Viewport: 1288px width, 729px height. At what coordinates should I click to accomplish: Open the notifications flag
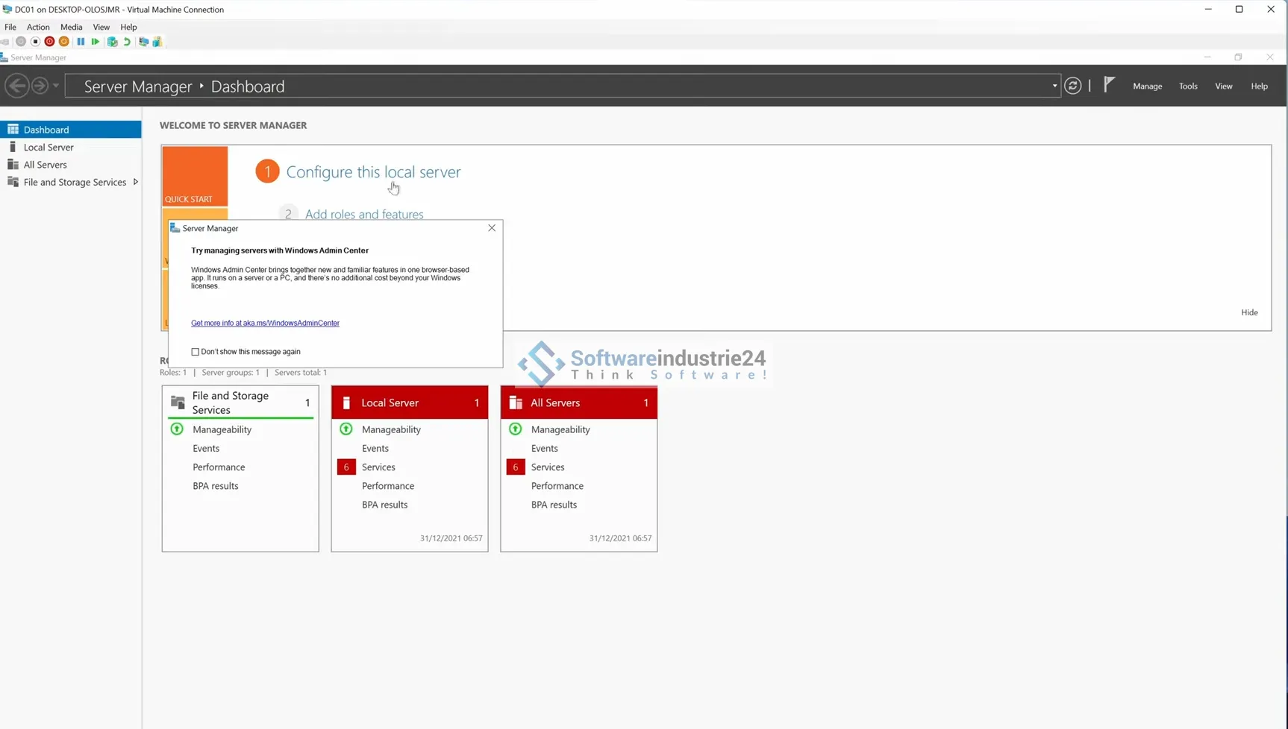pyautogui.click(x=1109, y=85)
